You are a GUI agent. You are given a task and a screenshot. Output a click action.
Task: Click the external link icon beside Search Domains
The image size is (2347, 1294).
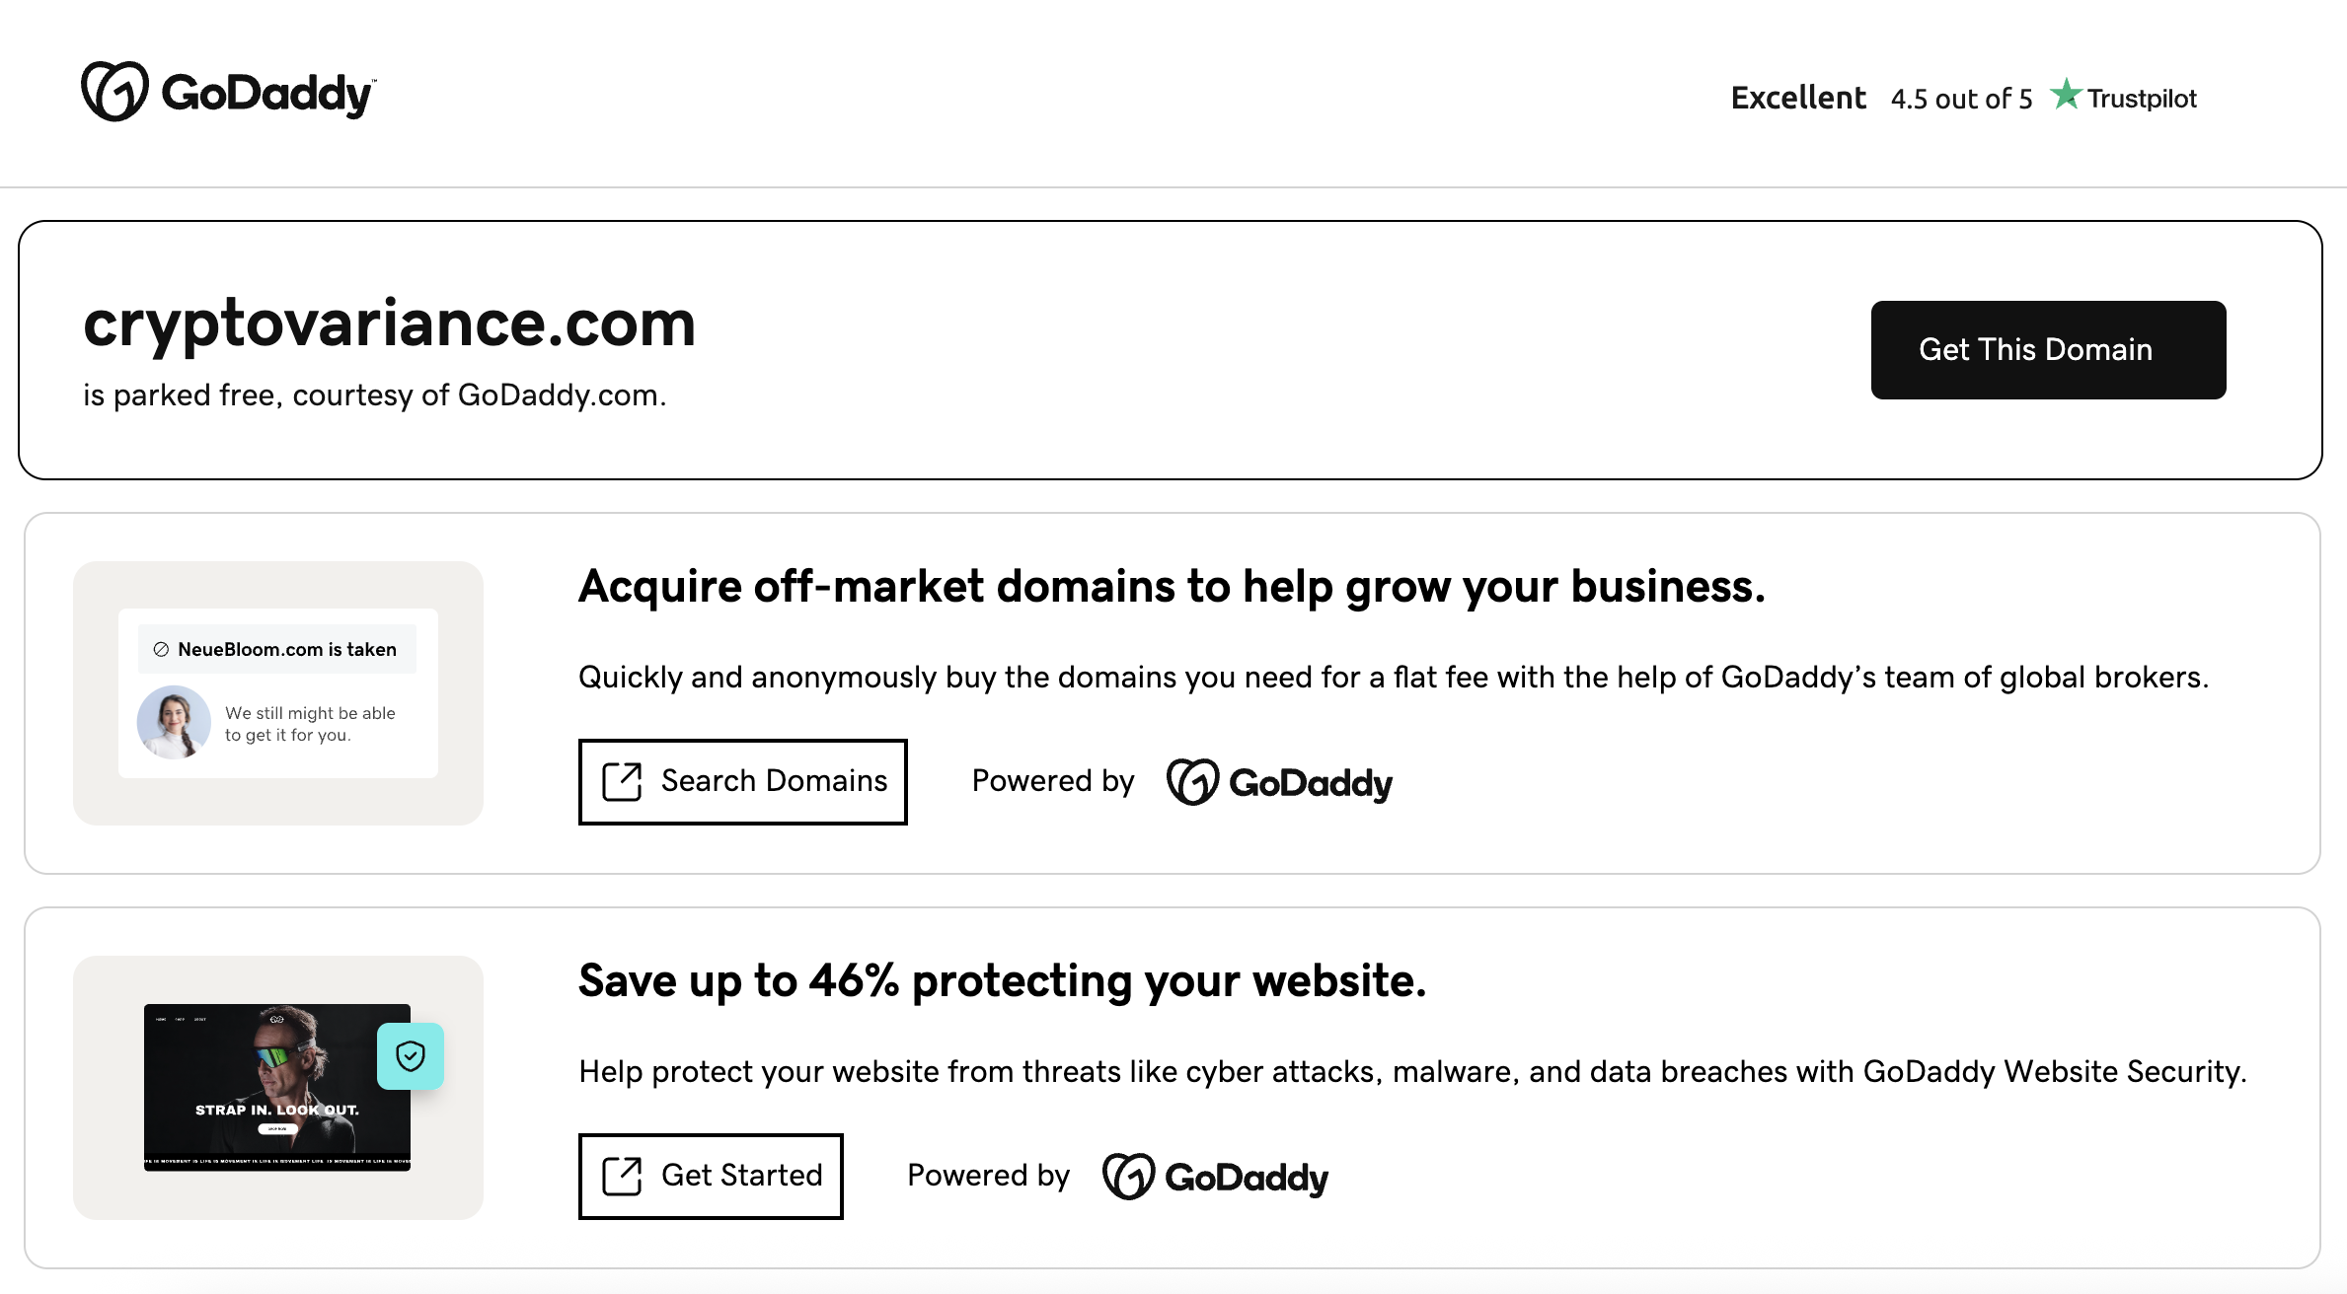[622, 781]
